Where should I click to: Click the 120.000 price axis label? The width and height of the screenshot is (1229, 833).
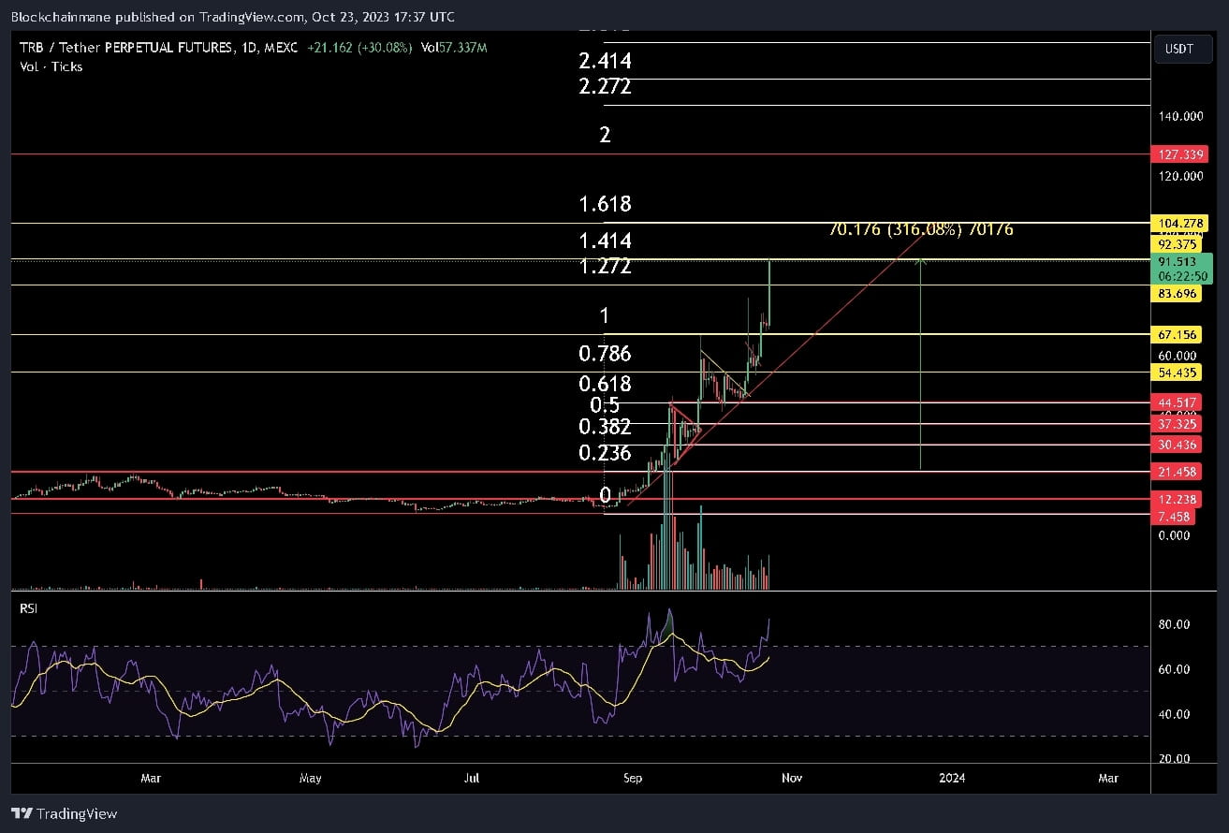(1180, 177)
